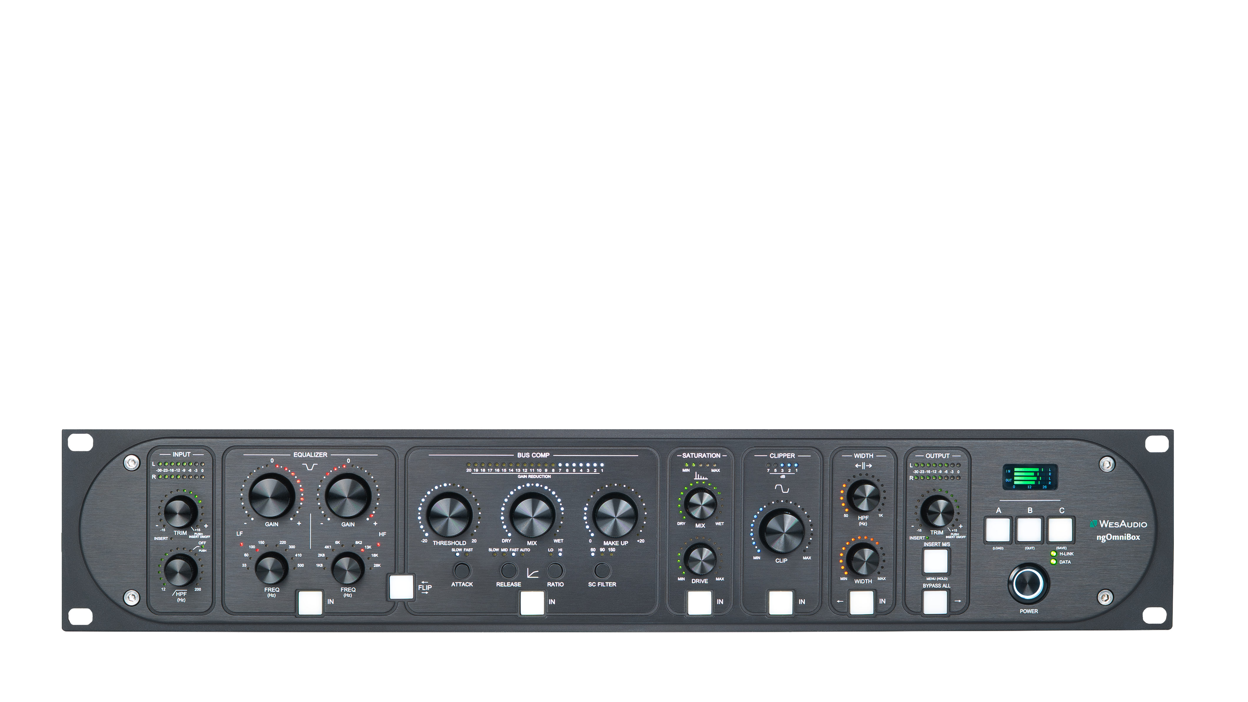Push the INSERT M/S button
Screen dimensions: 1248x702
pos(935,562)
